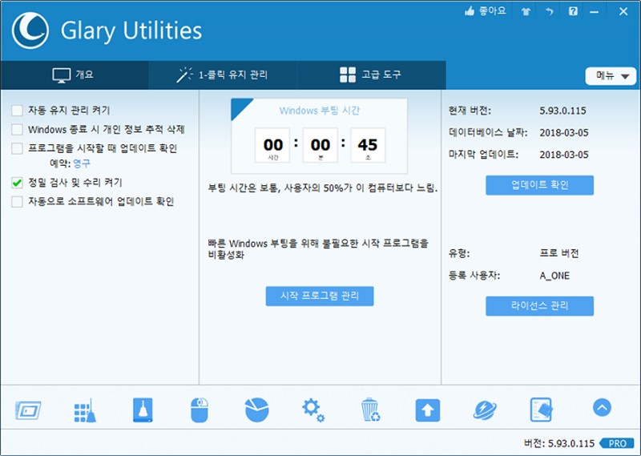Go to the 고급 도구 tab
This screenshot has width=641, height=456.
point(371,75)
